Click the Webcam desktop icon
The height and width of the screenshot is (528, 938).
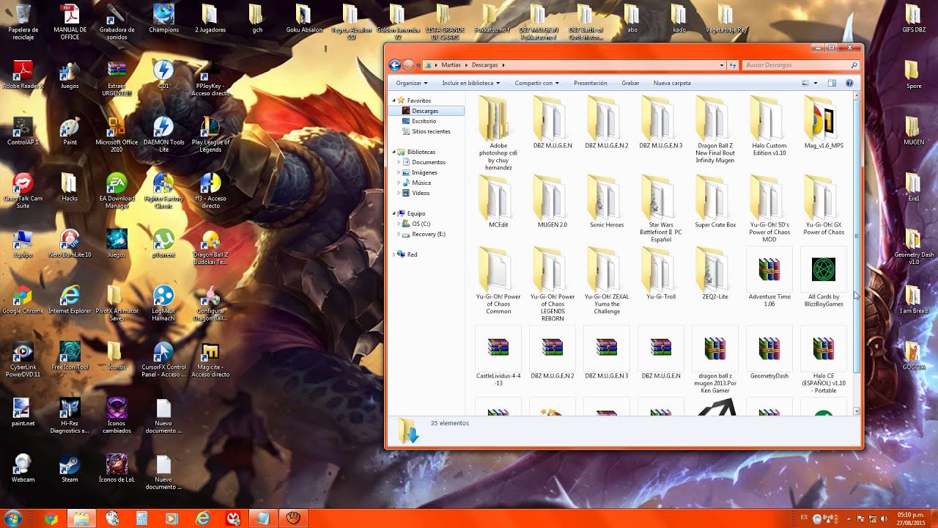tap(23, 469)
